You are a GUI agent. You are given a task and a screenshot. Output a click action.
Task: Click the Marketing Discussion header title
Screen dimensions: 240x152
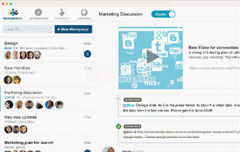[121, 14]
